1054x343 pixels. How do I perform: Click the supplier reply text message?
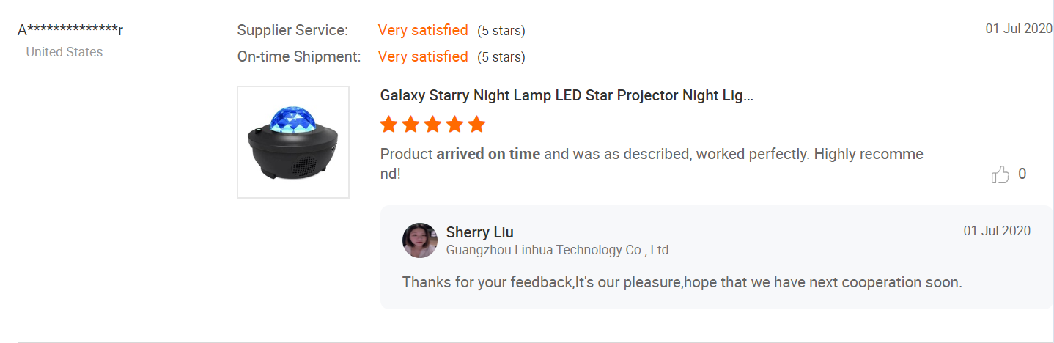682,282
